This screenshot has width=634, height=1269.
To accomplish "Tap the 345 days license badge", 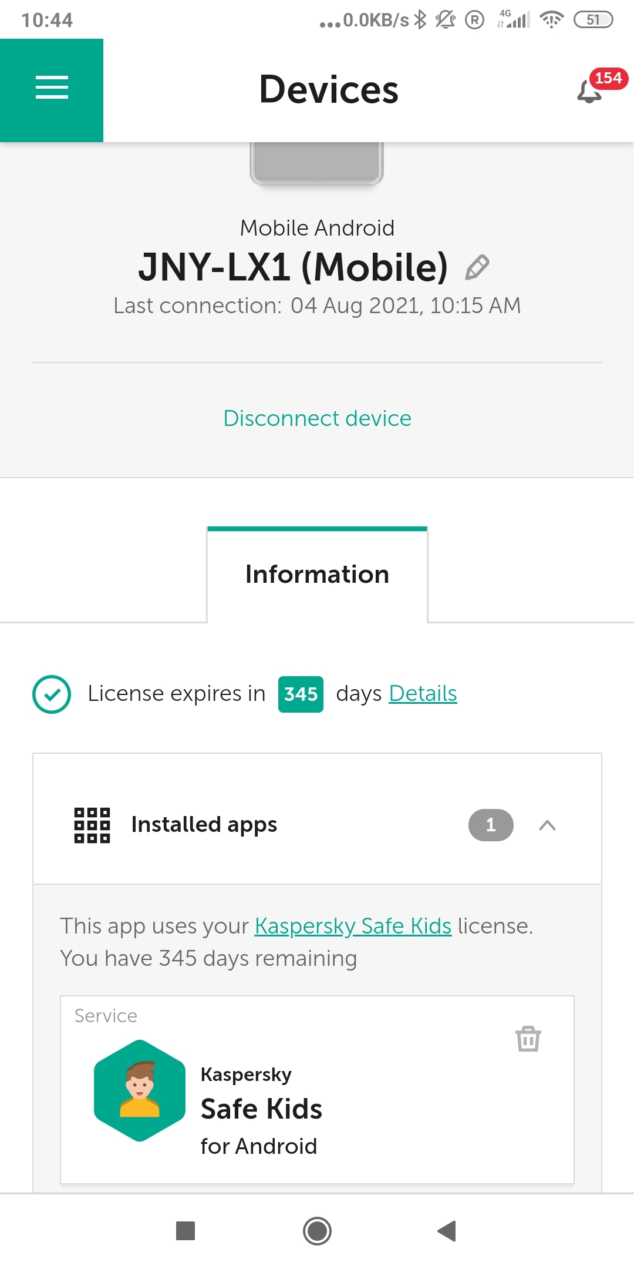I will tap(301, 694).
